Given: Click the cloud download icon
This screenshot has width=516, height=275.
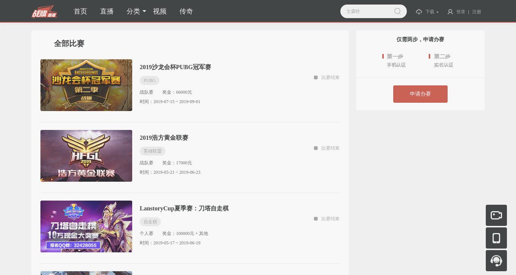Looking at the screenshot, I should (419, 12).
